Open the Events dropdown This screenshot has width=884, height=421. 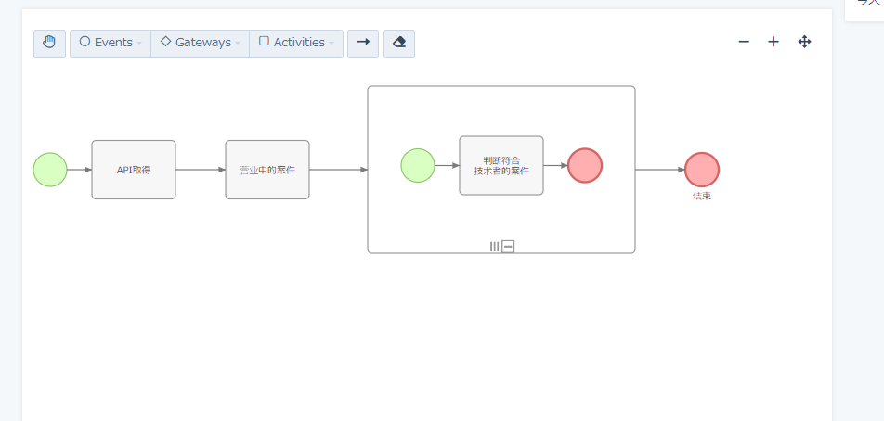(x=110, y=44)
